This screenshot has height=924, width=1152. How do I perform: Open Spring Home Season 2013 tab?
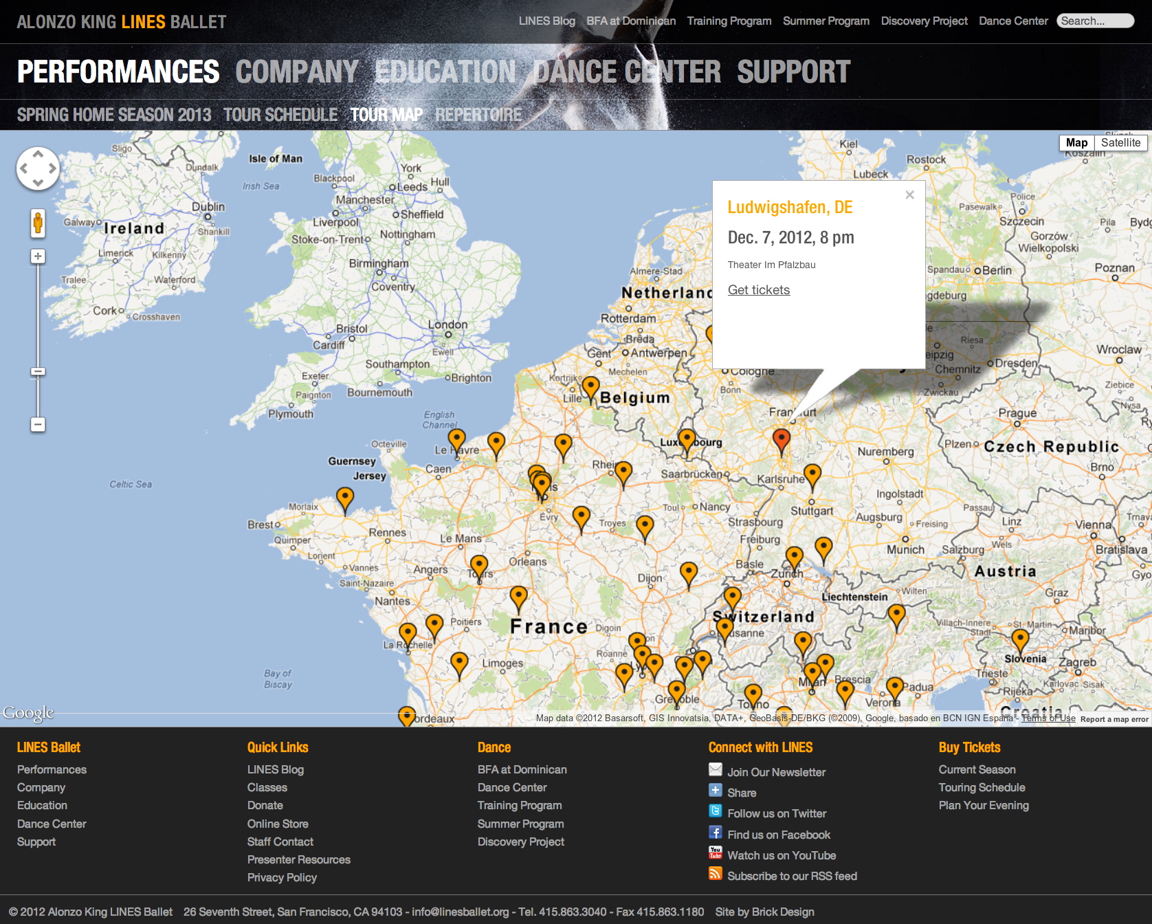pos(114,115)
